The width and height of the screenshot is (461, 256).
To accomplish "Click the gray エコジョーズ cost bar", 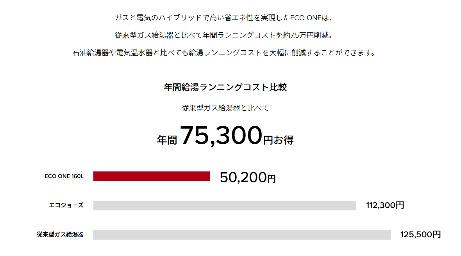I will coord(225,205).
